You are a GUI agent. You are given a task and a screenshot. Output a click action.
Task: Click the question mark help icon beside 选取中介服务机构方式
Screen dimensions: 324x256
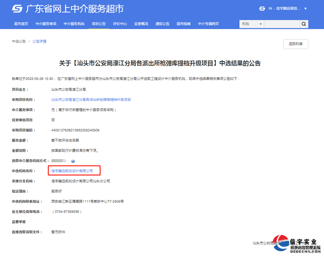[x=73, y=161]
